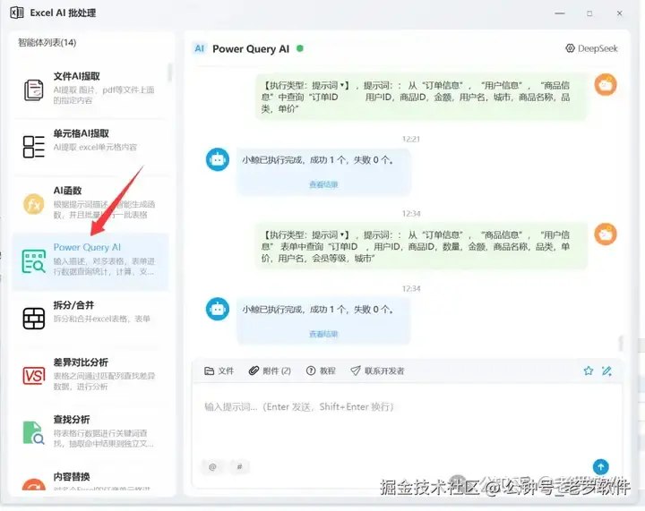
Task: Click the agent list scrollbar
Action: [169, 72]
